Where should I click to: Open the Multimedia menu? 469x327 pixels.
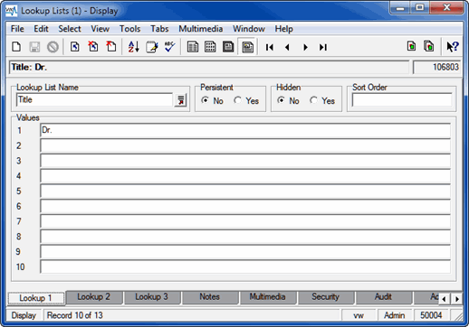tap(201, 29)
